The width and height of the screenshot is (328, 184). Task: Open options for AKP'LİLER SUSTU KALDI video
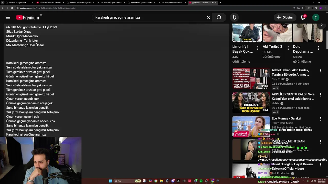pyautogui.click(x=320, y=95)
